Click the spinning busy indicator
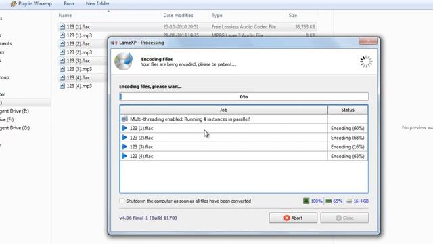The height and width of the screenshot is (244, 433). coord(366,62)
